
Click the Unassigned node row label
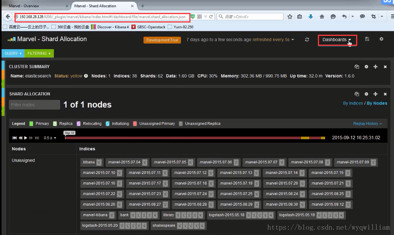pyautogui.click(x=23, y=160)
